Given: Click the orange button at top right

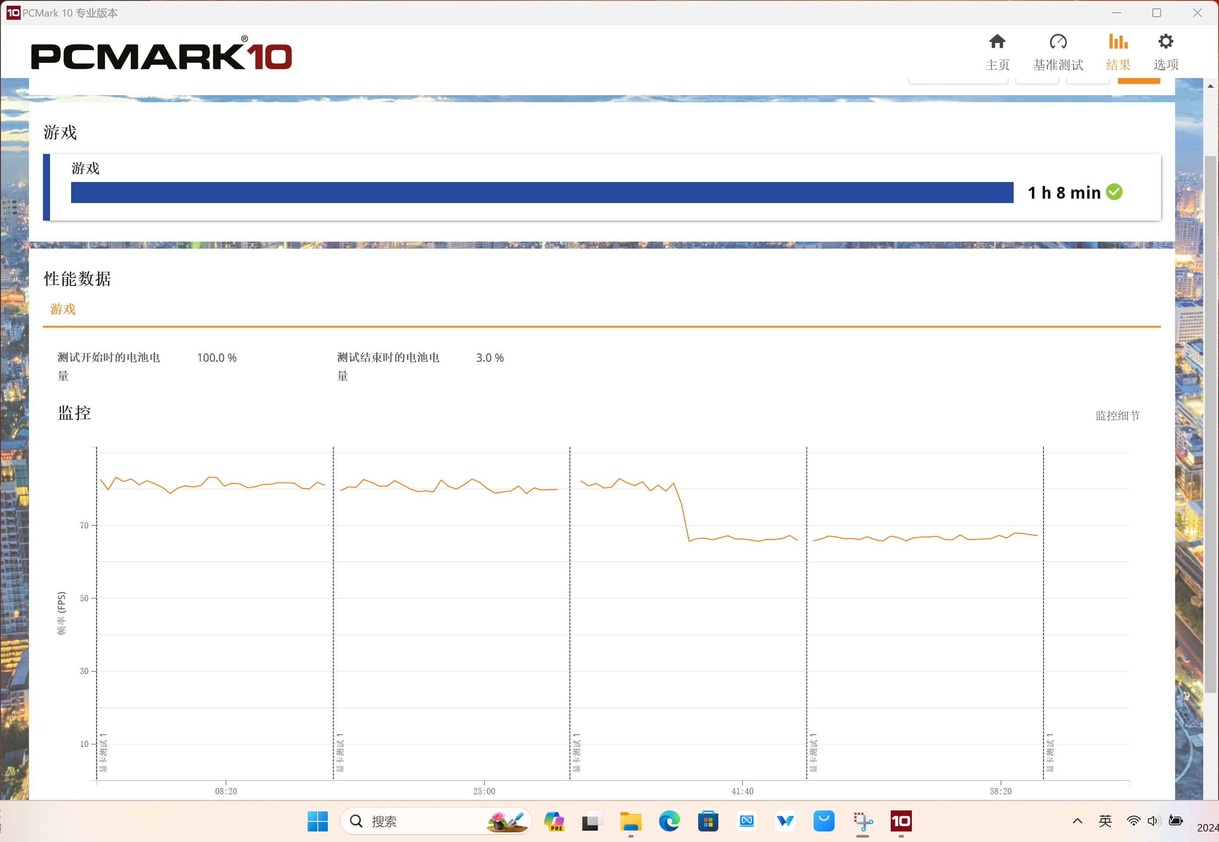Looking at the screenshot, I should pyautogui.click(x=1139, y=80).
